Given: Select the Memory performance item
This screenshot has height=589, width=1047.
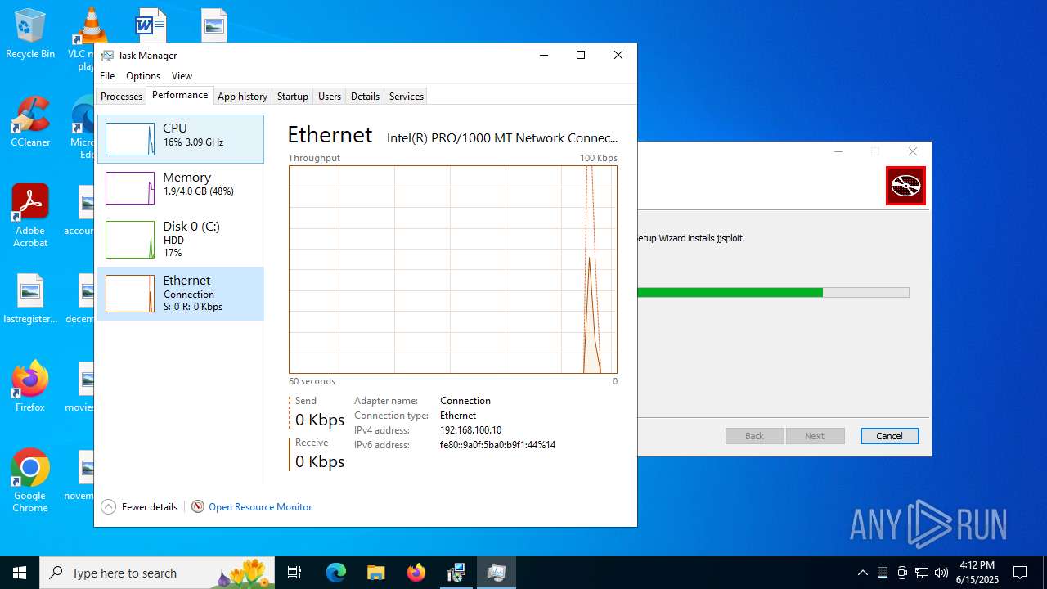Looking at the screenshot, I should pos(181,187).
